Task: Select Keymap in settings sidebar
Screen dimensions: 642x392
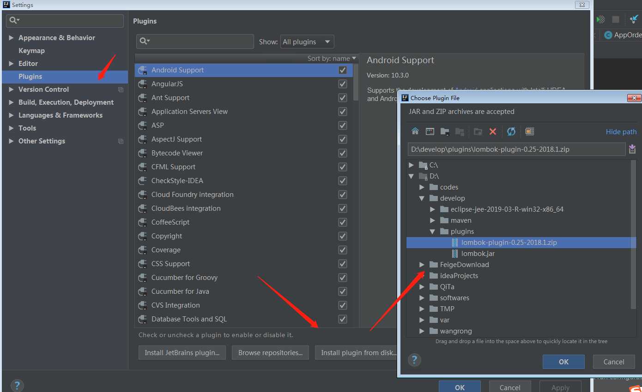Action: click(x=31, y=51)
